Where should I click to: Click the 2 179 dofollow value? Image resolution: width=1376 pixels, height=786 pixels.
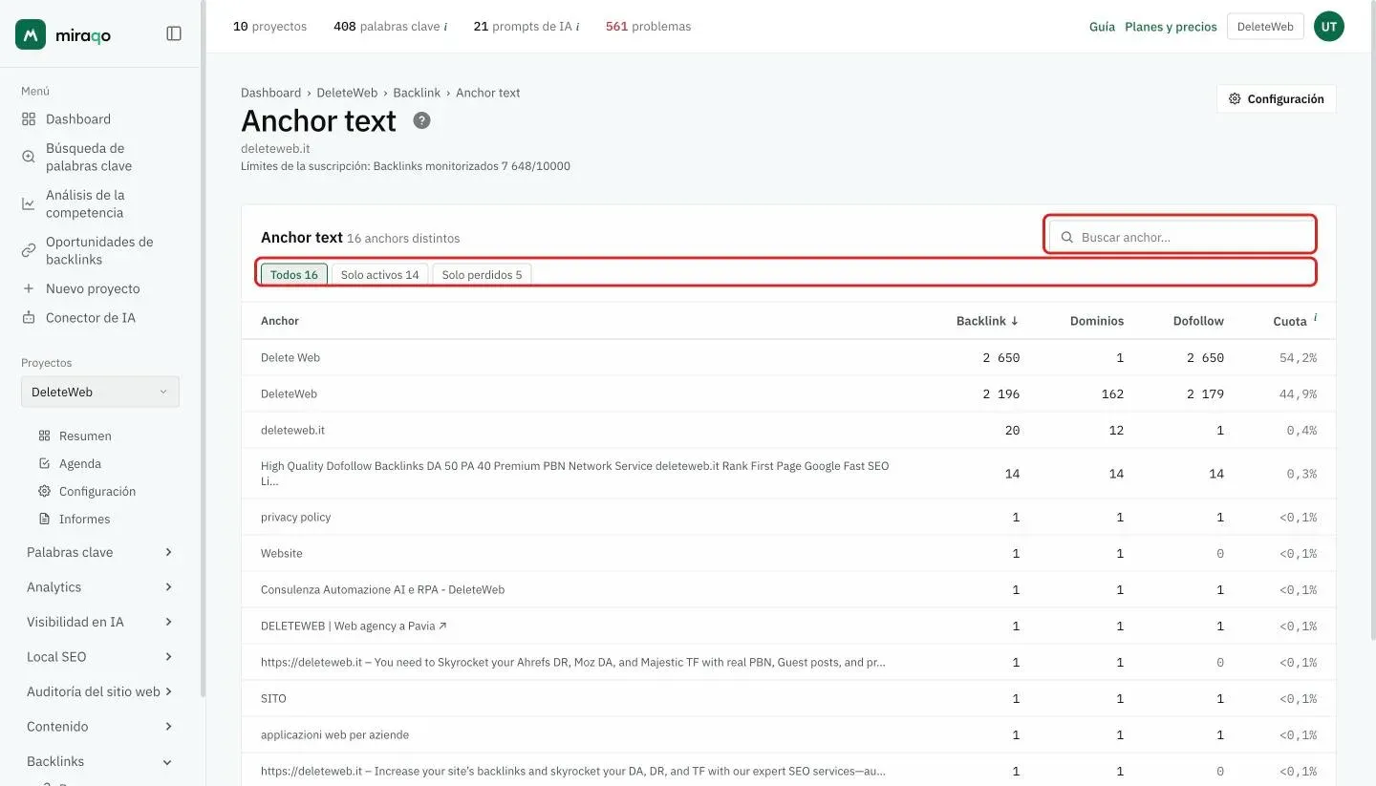pos(1205,393)
